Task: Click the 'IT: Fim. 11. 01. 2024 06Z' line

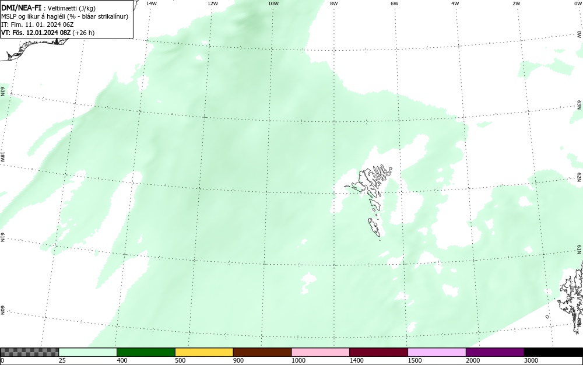Action: pyautogui.click(x=37, y=24)
